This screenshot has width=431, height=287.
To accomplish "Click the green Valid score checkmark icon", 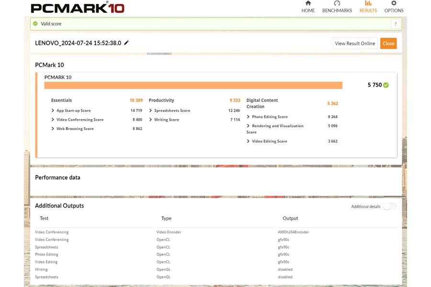I will 35,23.
